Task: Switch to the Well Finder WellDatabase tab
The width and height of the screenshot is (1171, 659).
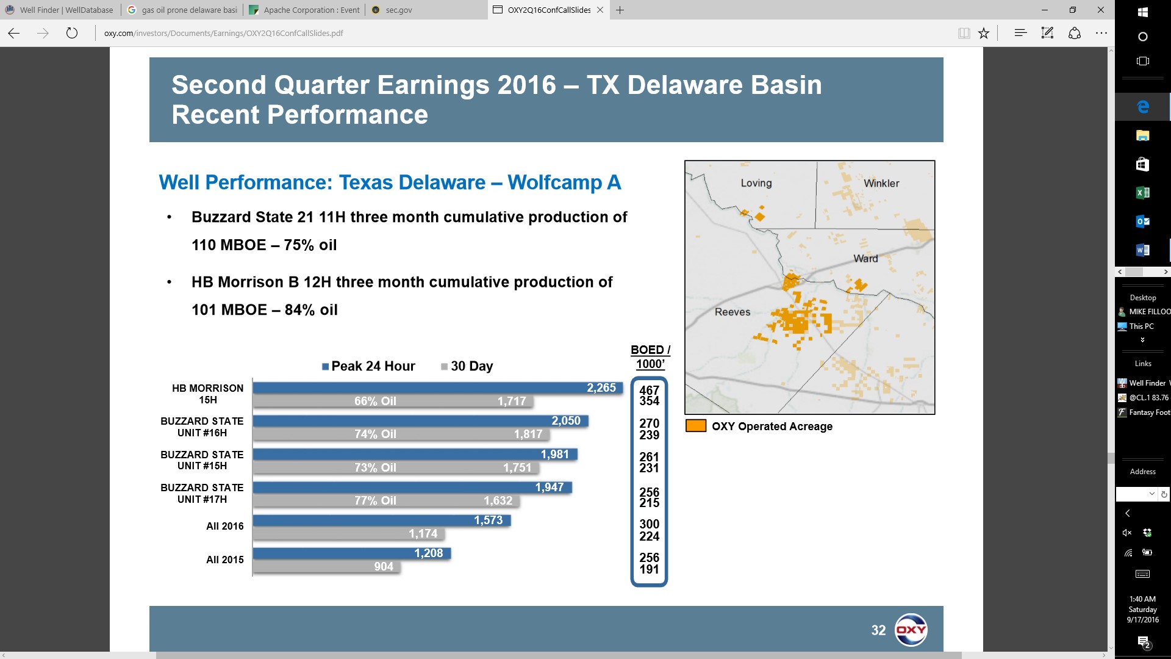Action: click(x=60, y=10)
